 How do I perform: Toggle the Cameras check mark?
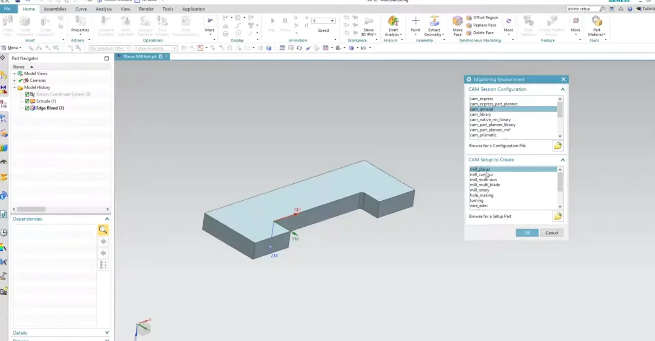(20, 80)
